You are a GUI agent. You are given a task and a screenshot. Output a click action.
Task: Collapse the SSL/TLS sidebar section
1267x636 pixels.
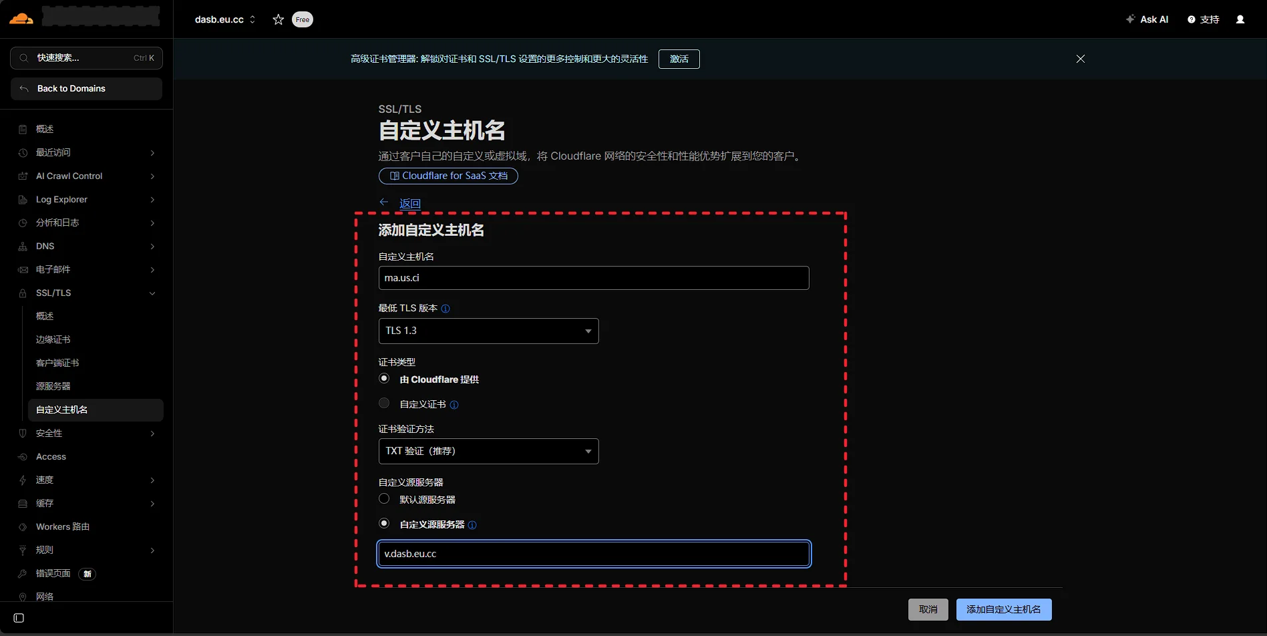click(152, 293)
